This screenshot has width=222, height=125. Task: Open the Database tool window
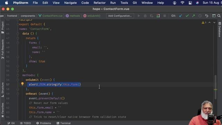coord(220,30)
